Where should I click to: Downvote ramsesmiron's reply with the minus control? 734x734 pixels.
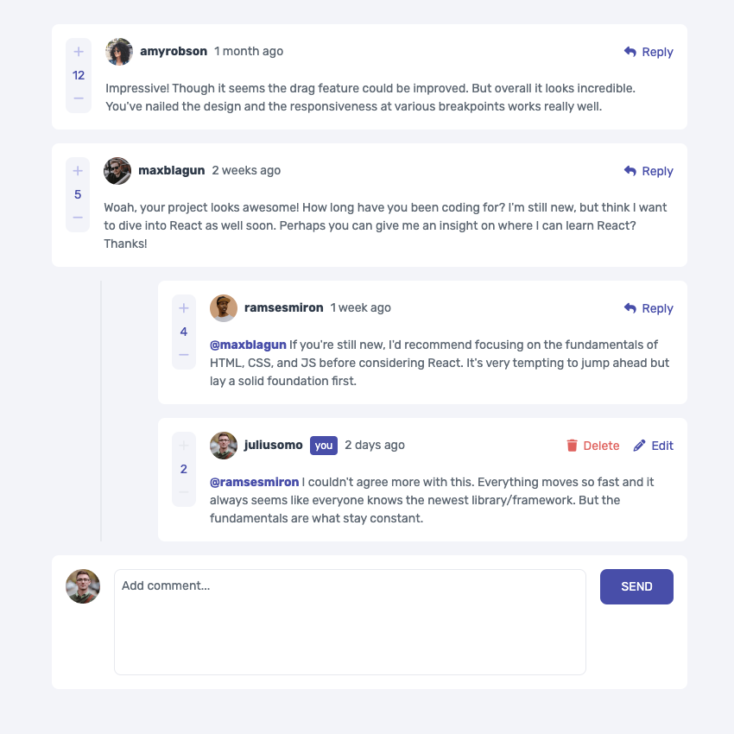coord(183,356)
